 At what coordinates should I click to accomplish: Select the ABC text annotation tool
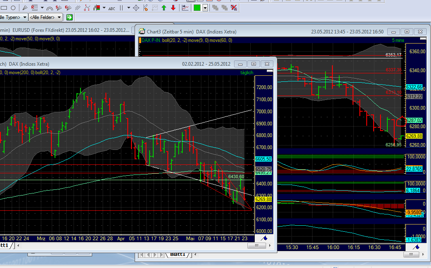click(112, 7)
